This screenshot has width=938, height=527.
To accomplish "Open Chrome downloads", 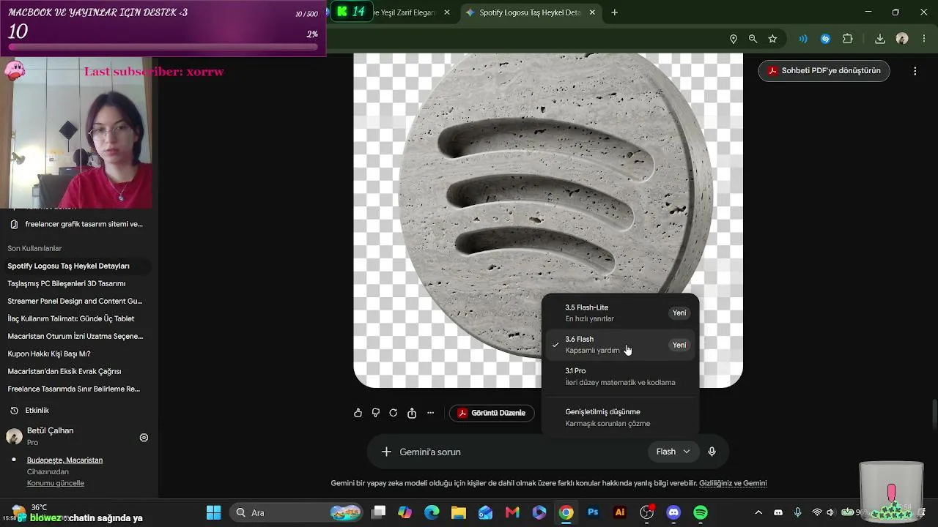I will tap(880, 39).
